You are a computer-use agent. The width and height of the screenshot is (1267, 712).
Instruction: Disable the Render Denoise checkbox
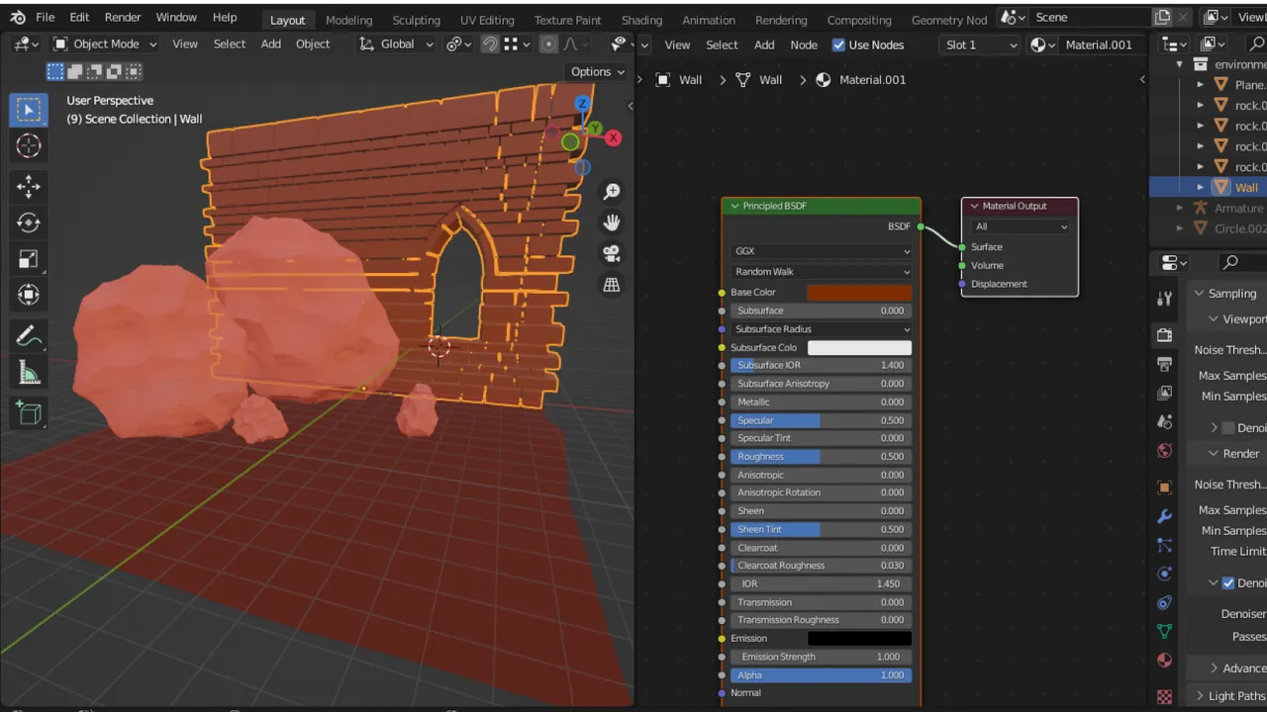1228,582
